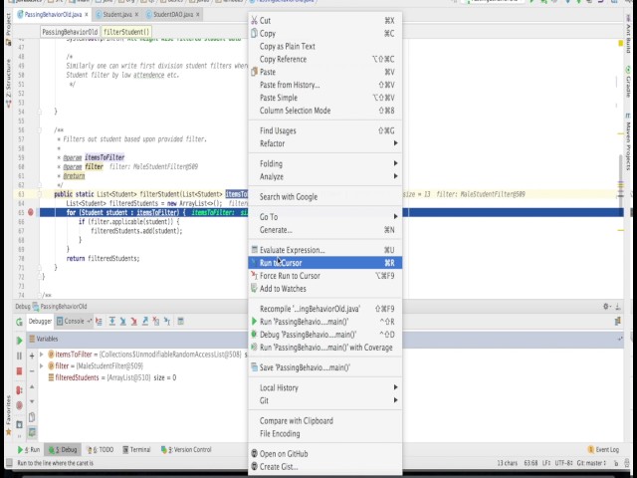The height and width of the screenshot is (478, 637).
Task: Hide the Debug panel via hide icon
Action: point(618,306)
